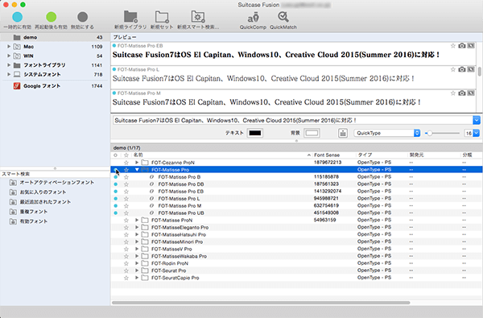Click rightmost icon on FOT-Matisse Pro L preview
Image resolution: width=483 pixels, height=318 pixels.
pos(471,69)
